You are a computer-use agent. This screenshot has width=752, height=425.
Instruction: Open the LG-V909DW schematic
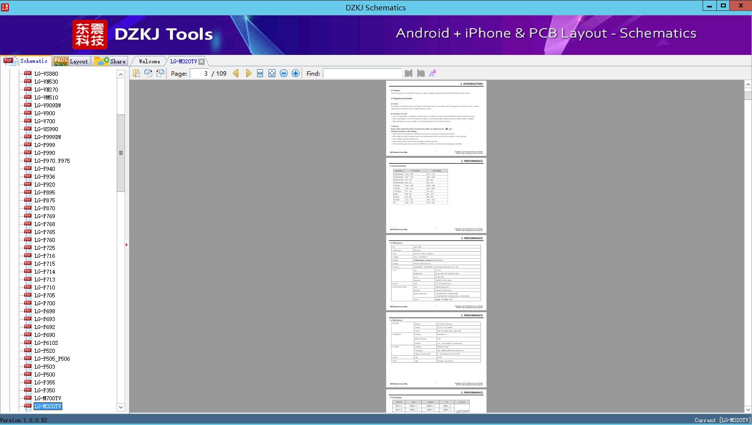coord(47,105)
